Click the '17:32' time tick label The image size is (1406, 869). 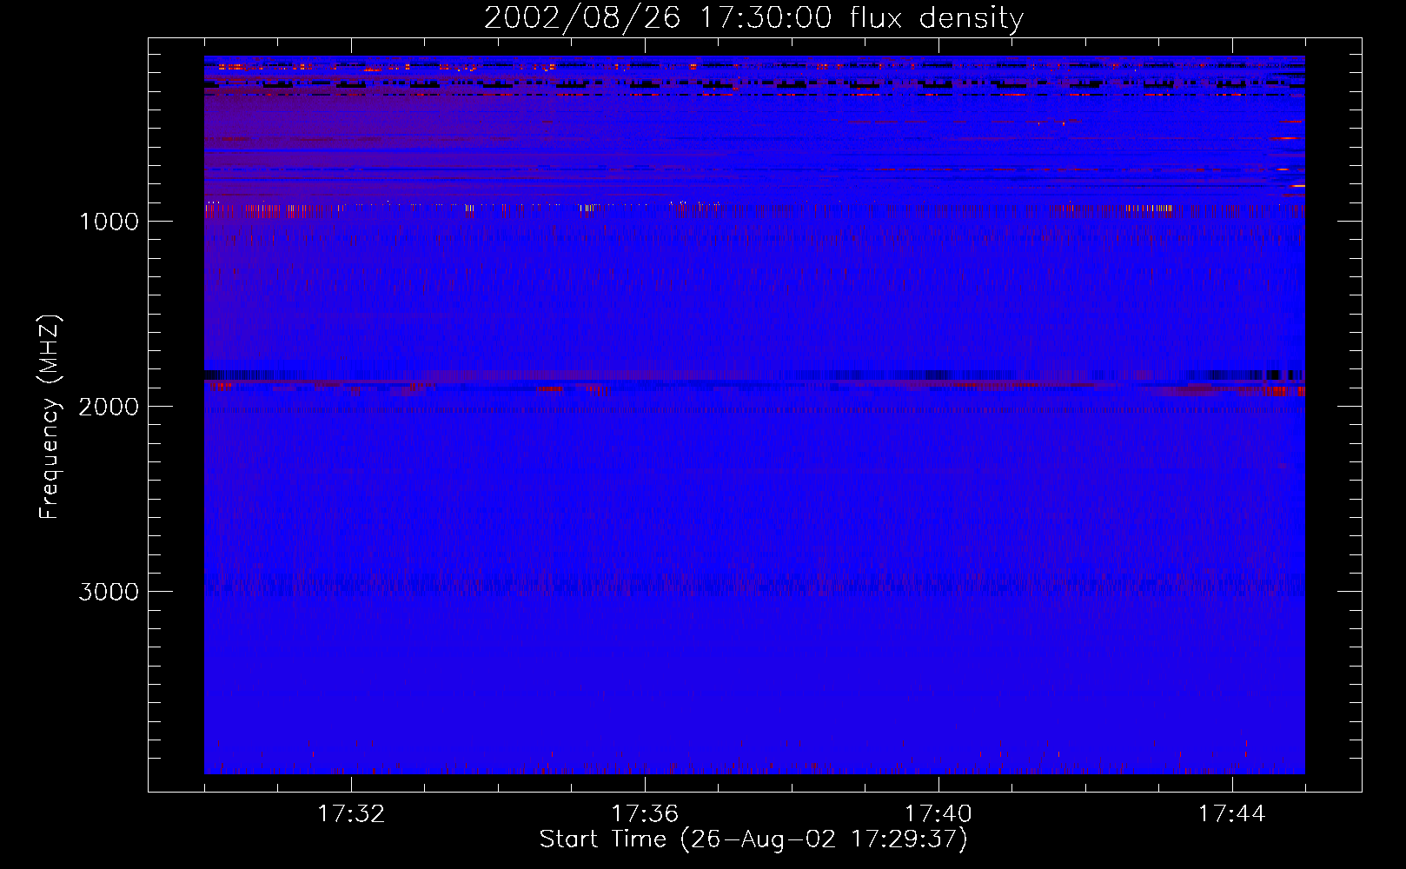[x=351, y=814]
